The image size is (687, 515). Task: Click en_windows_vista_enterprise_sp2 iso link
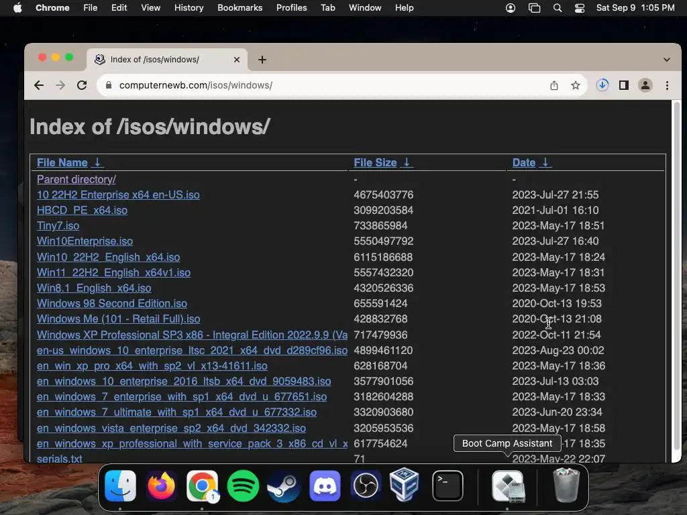[x=171, y=428]
